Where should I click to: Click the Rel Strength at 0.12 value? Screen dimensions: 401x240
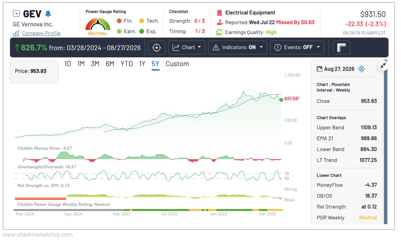(369, 207)
